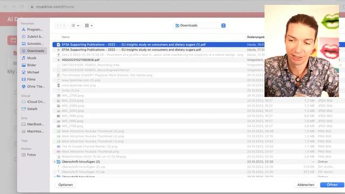The image size is (345, 194).
Task: Go forward in file dialog
Action: (64, 25)
